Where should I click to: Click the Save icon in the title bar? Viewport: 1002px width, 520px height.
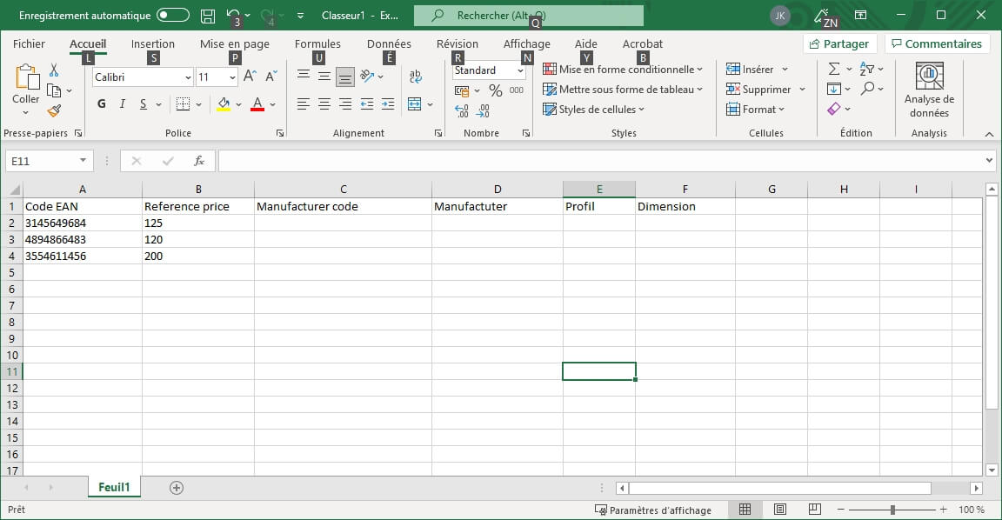pos(208,16)
